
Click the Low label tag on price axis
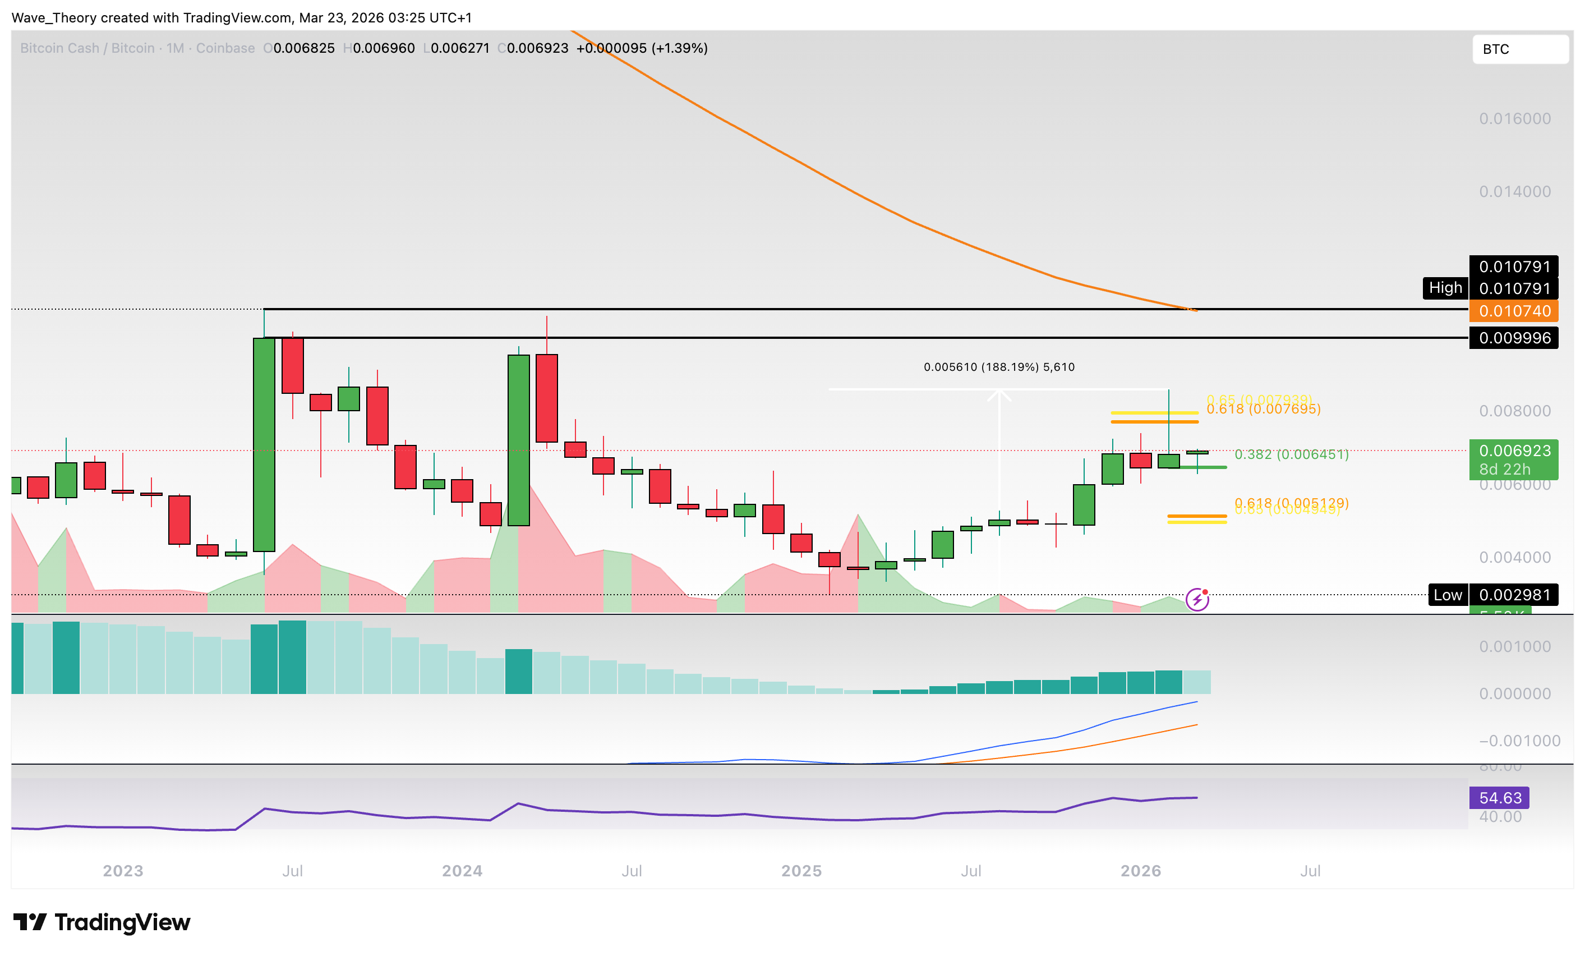click(x=1448, y=595)
